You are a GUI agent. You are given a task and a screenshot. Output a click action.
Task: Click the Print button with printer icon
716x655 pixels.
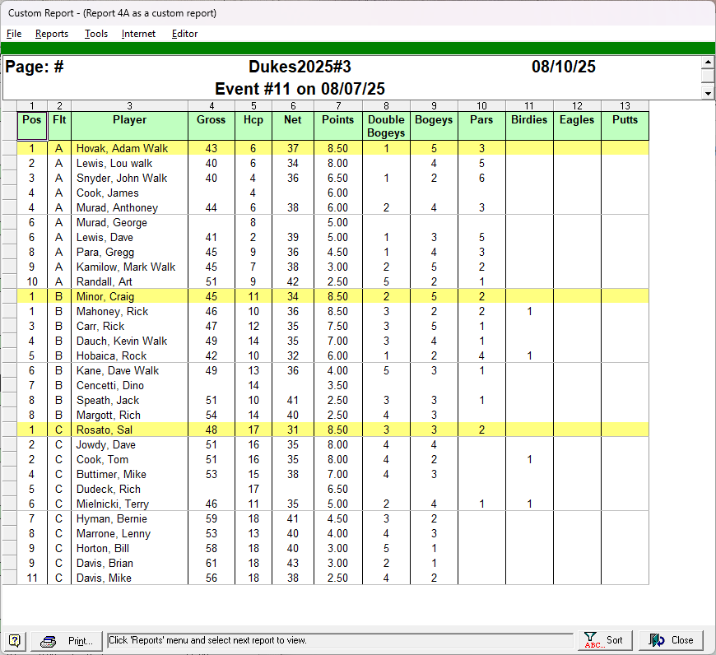tap(69, 640)
